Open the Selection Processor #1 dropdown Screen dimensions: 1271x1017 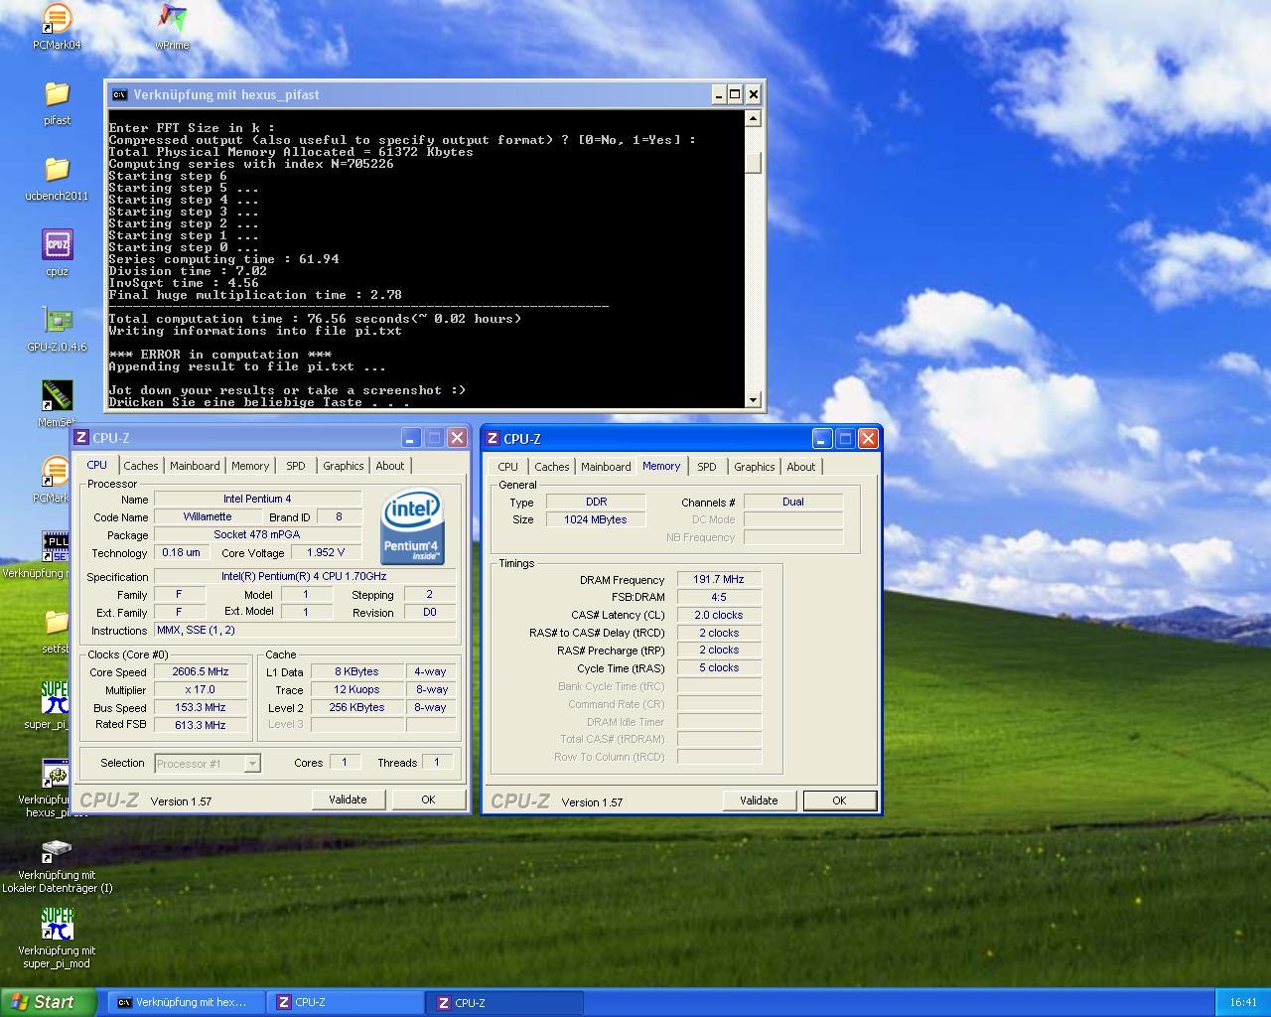click(x=208, y=764)
